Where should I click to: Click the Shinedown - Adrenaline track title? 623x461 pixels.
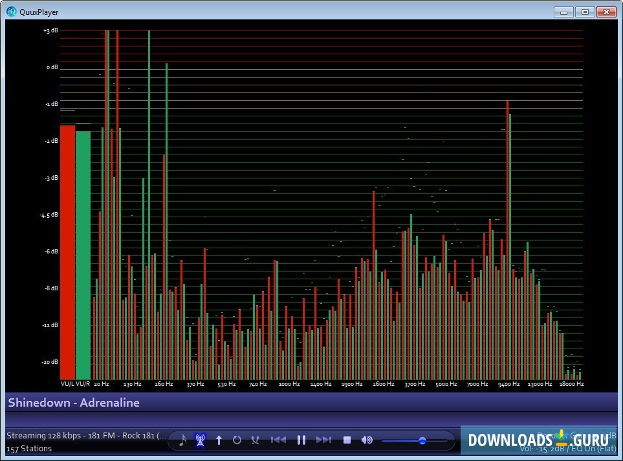[74, 403]
